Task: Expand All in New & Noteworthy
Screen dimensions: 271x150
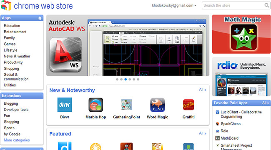Action: click(x=203, y=90)
